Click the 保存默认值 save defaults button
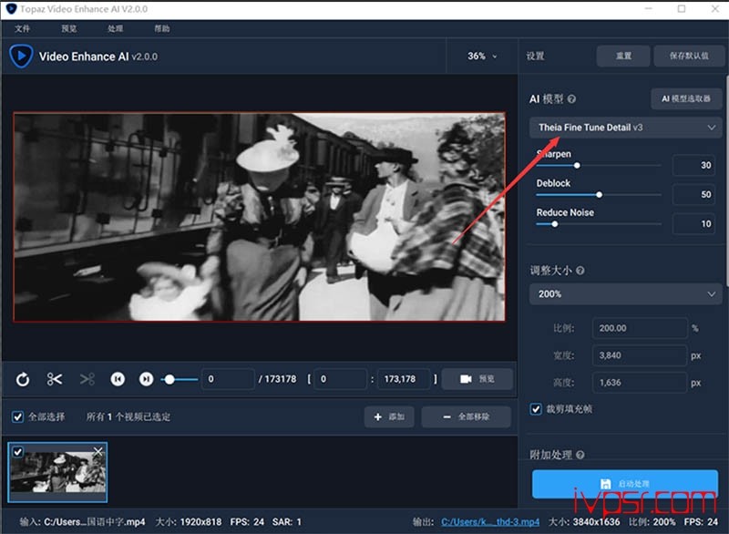Image resolution: width=729 pixels, height=534 pixels. [x=689, y=56]
